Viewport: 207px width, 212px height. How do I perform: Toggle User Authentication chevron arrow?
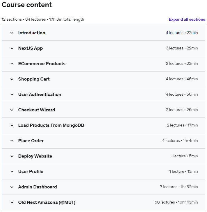12,95
